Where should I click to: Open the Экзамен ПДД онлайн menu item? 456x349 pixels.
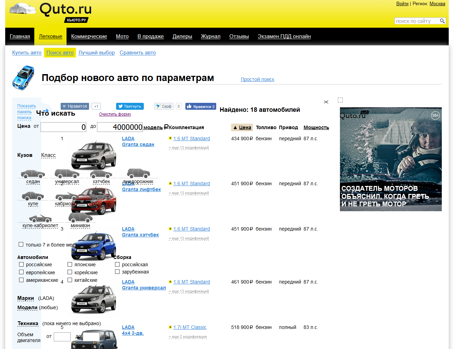tap(284, 36)
